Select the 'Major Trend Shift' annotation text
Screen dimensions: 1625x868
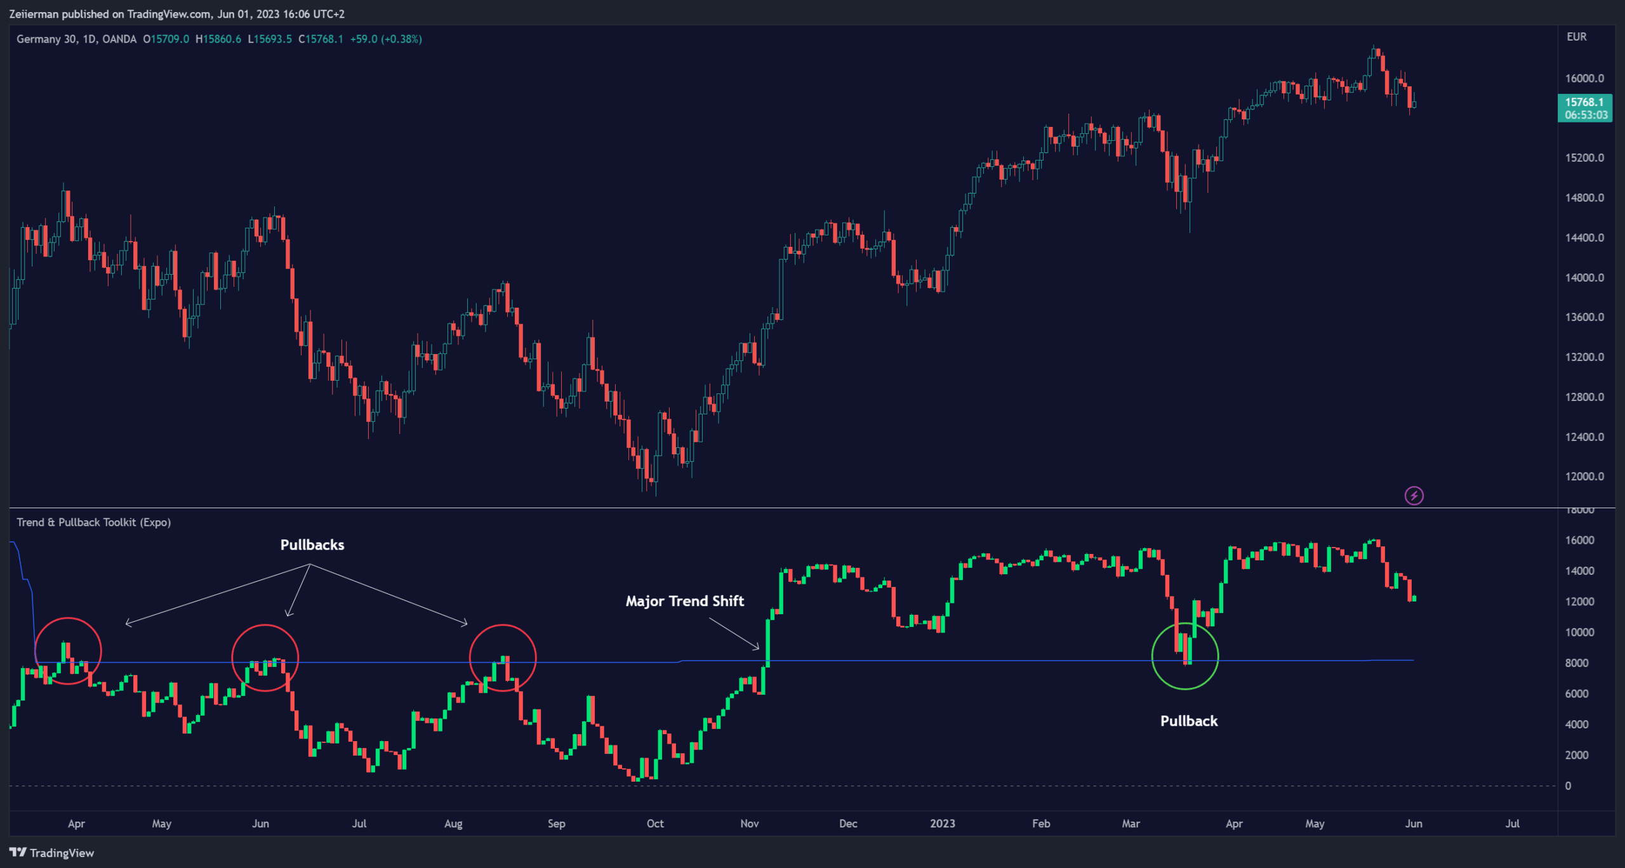tap(685, 601)
